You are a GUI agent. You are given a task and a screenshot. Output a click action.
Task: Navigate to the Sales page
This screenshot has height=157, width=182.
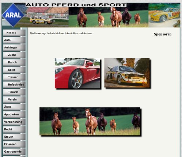coord(14,70)
